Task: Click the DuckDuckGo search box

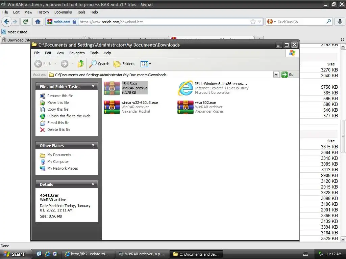Action: (301, 22)
